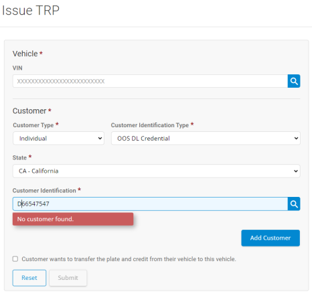Screen dimensions: 312x294
Task: Click the Customer Identification Type label
Action: [x=150, y=125]
